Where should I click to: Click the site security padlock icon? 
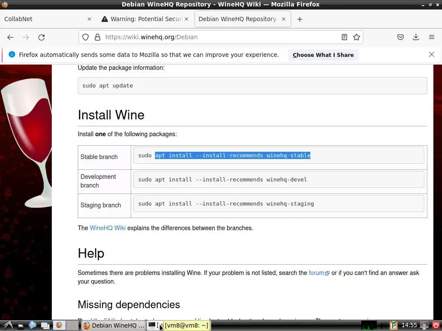[x=98, y=37]
